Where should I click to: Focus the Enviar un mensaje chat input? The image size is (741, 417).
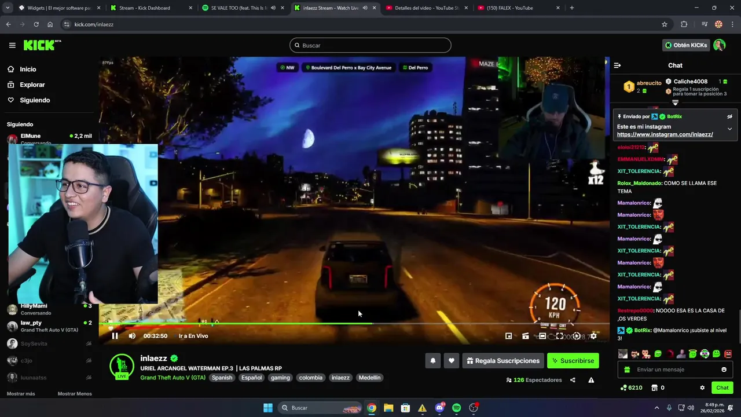pos(676,370)
